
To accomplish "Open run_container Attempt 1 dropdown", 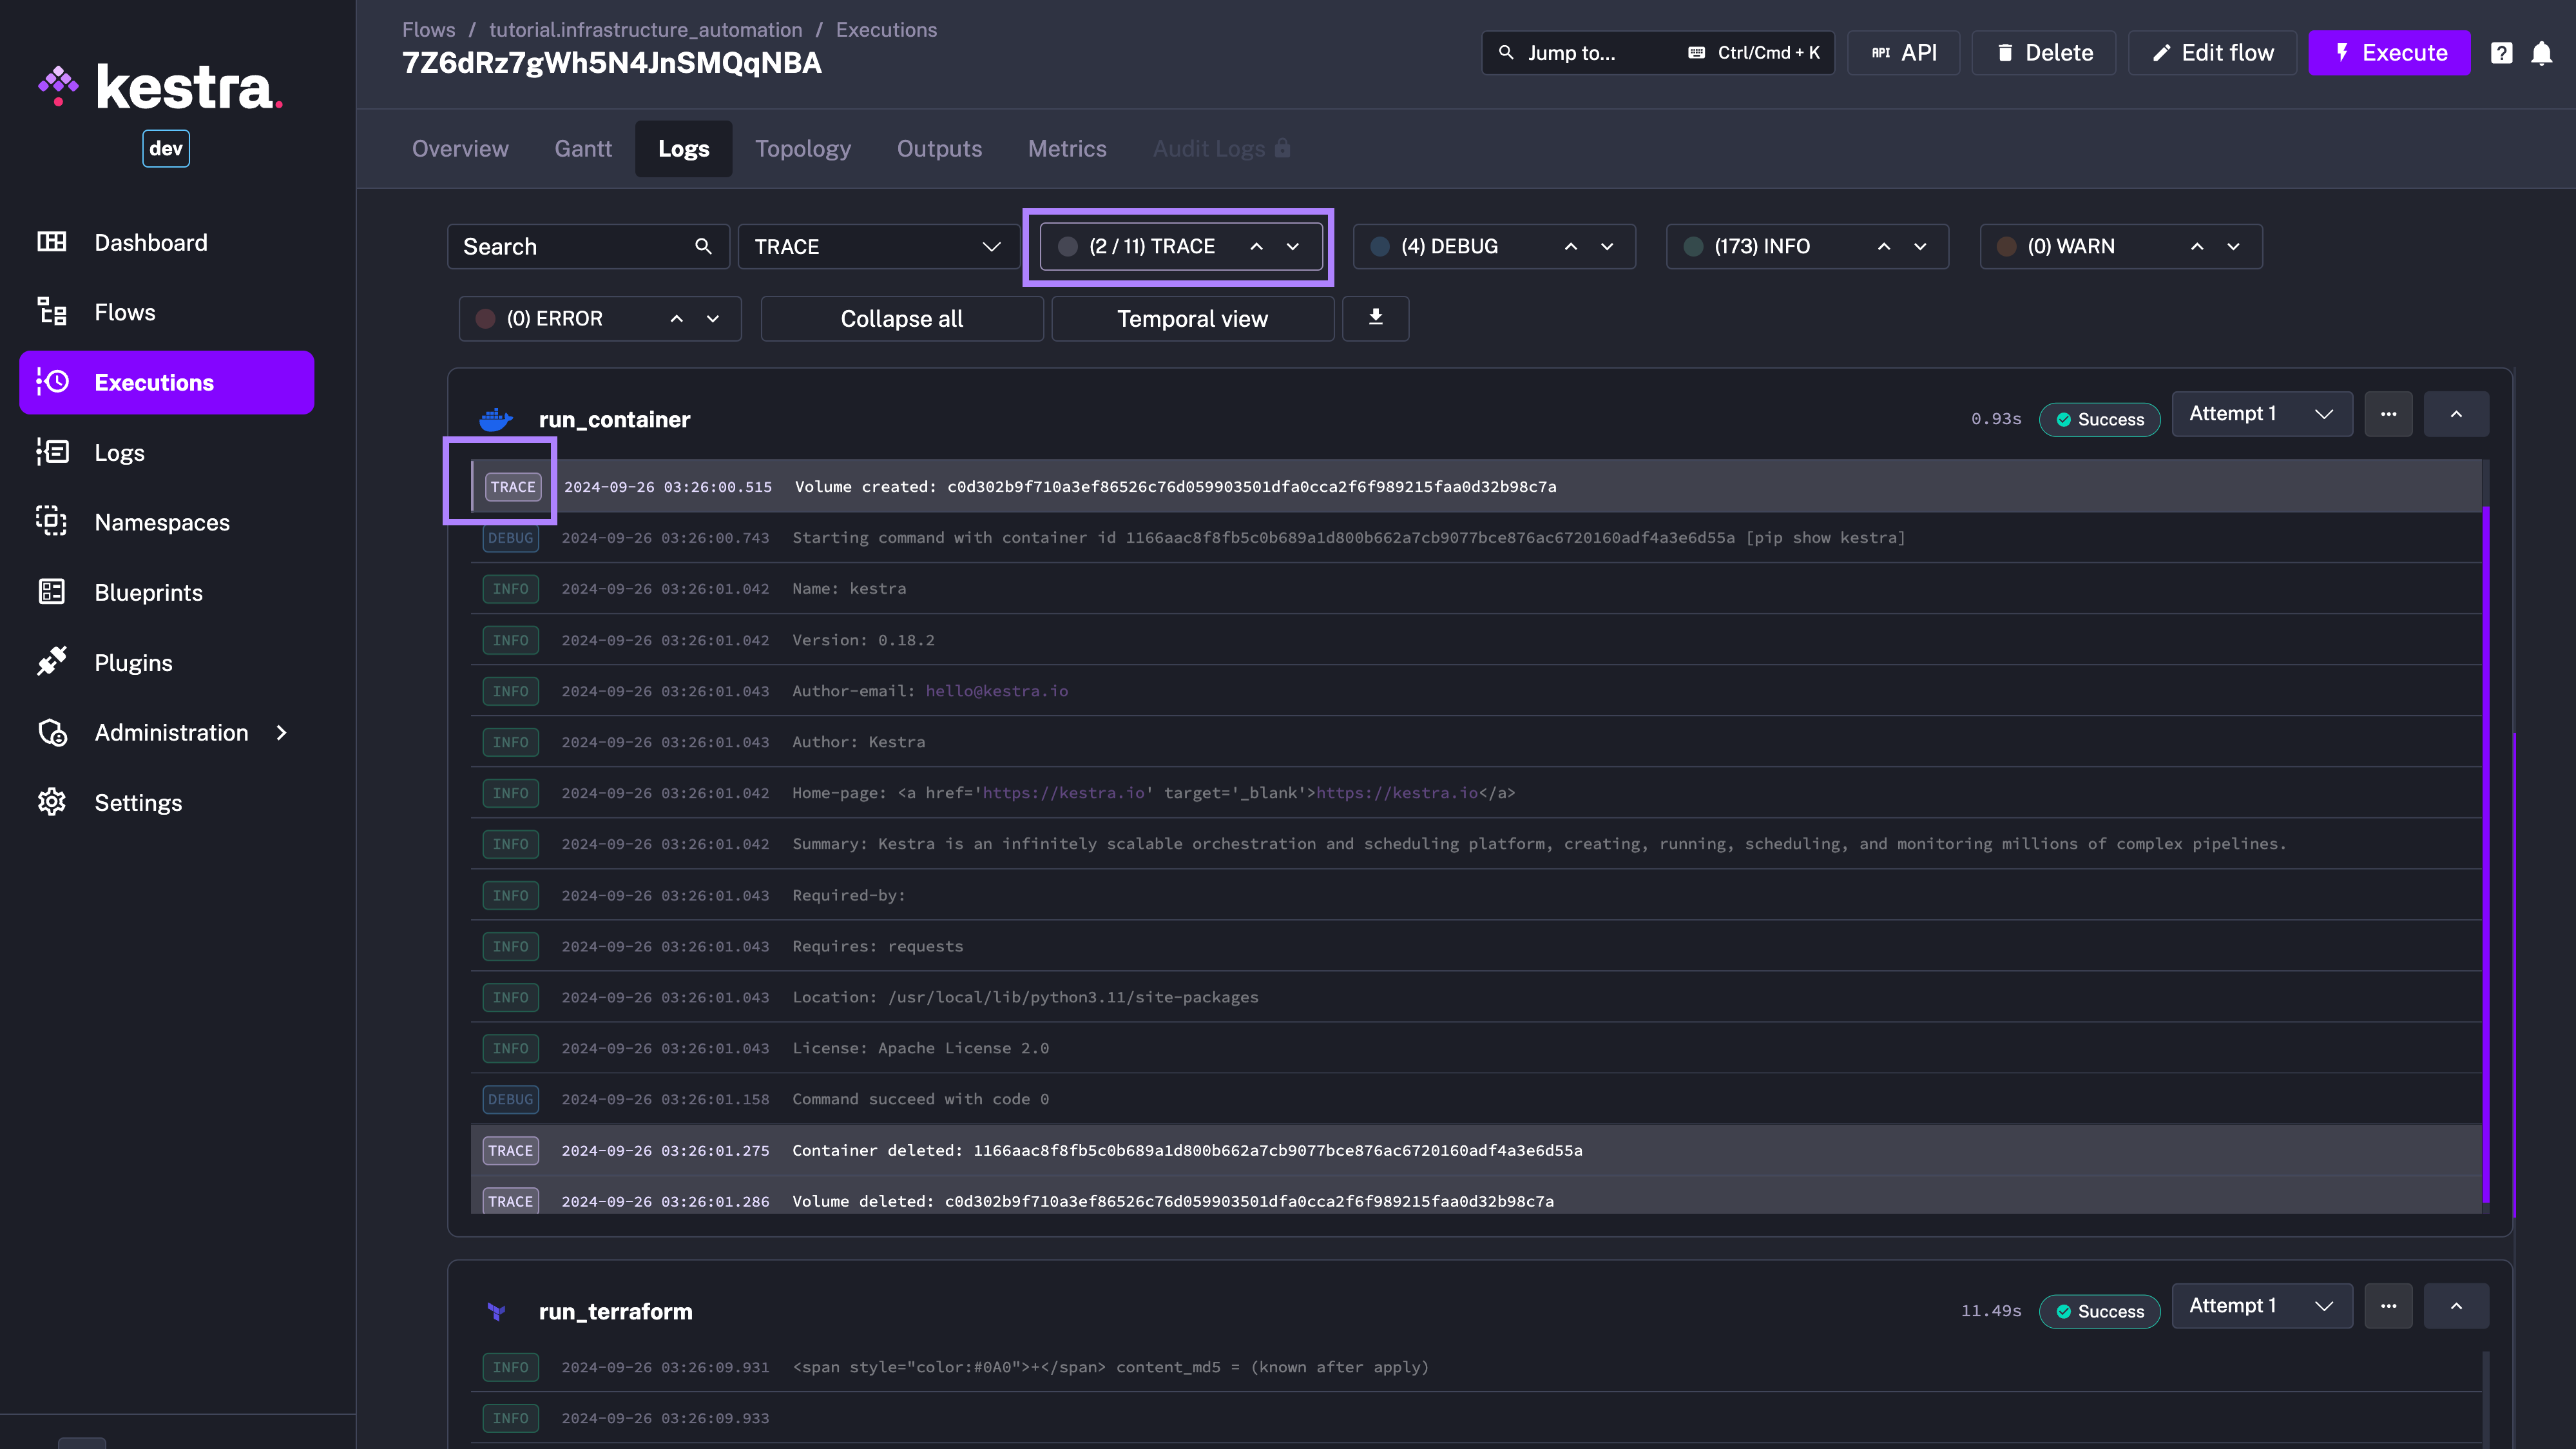I will coord(2261,414).
